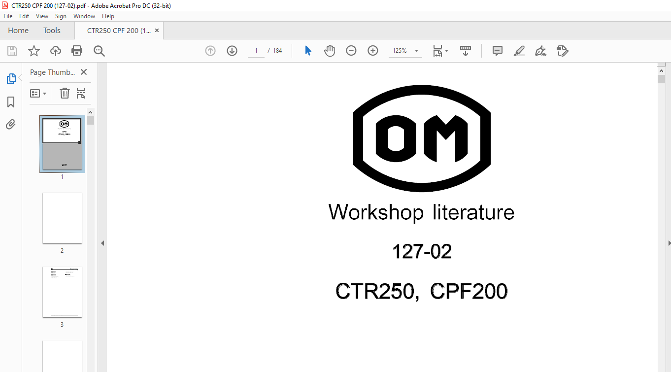Click the upload to cloud icon
Viewport: 671px width, 372px height.
56,51
